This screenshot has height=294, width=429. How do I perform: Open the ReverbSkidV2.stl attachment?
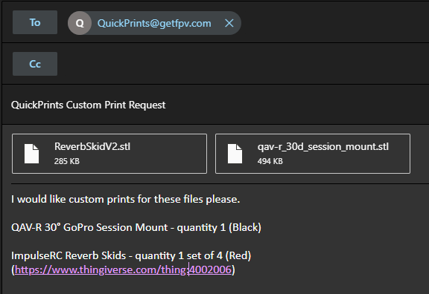109,154
